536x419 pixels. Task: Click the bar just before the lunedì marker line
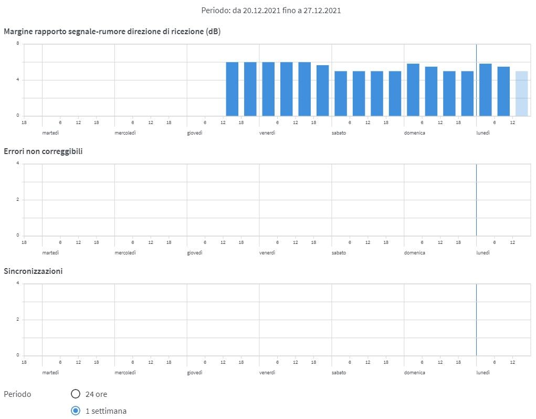[467, 93]
